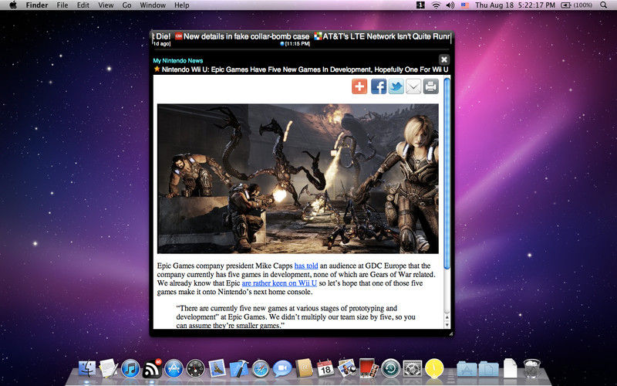Open the View menu
The width and height of the screenshot is (617, 386).
106,5
